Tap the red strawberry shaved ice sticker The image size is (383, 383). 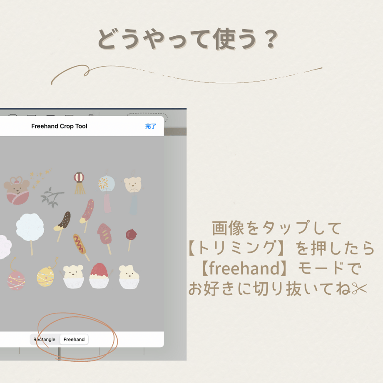(x=99, y=276)
